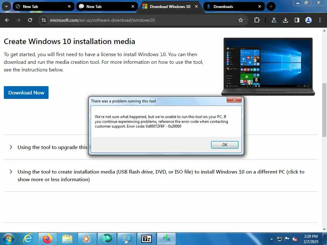Viewport: 327px width, 245px height.
Task: Close the Downloads tab
Action: click(260, 6)
